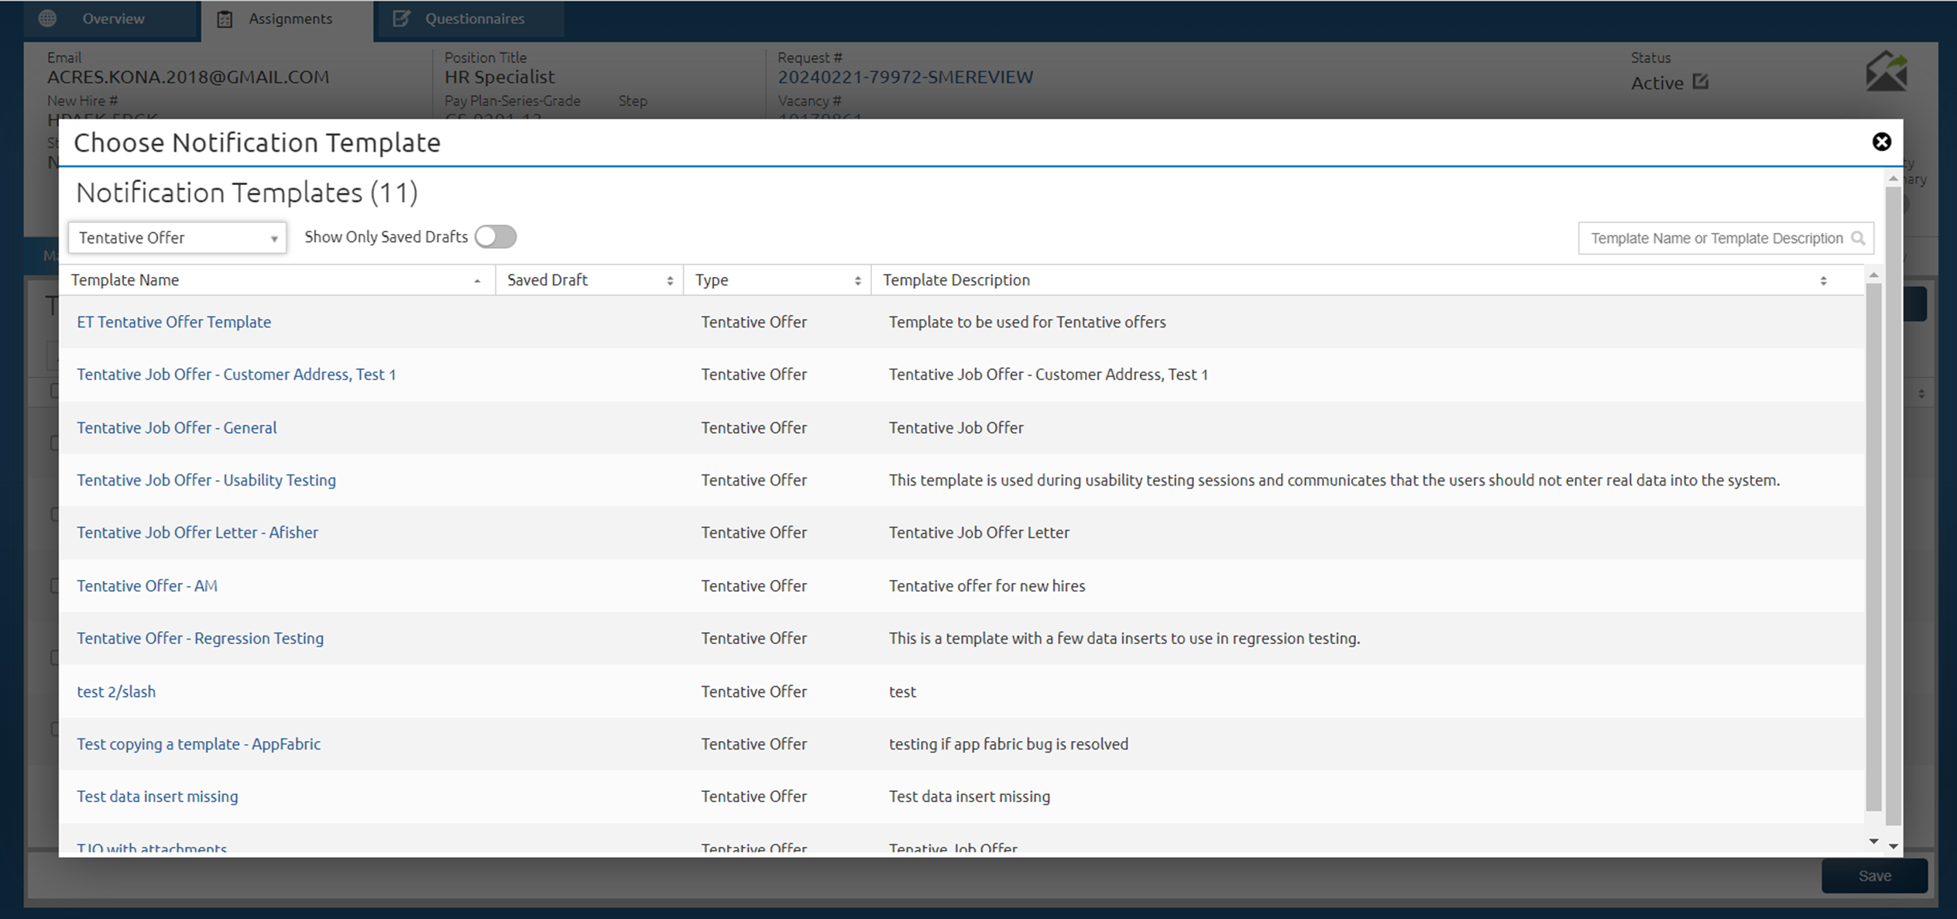Open request number 20240221-79972-SMEREVIEW link

905,77
